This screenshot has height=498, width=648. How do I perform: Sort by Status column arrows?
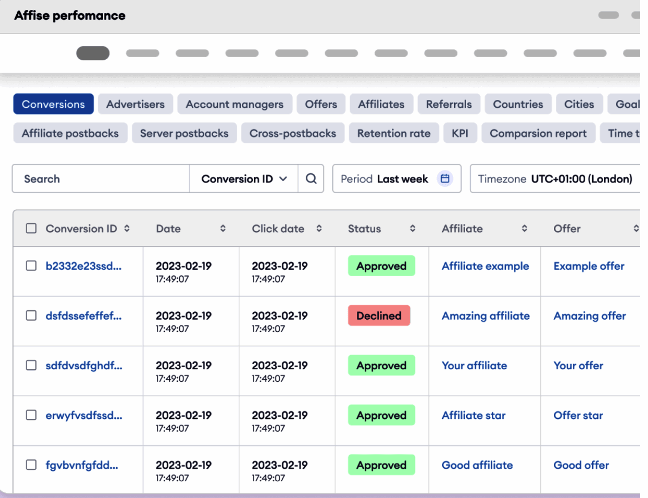[413, 229]
